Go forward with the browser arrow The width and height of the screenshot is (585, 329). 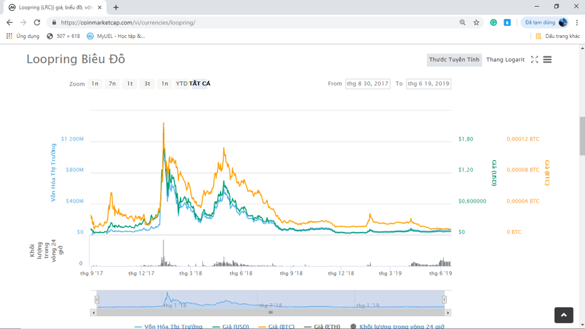pyautogui.click(x=23, y=22)
